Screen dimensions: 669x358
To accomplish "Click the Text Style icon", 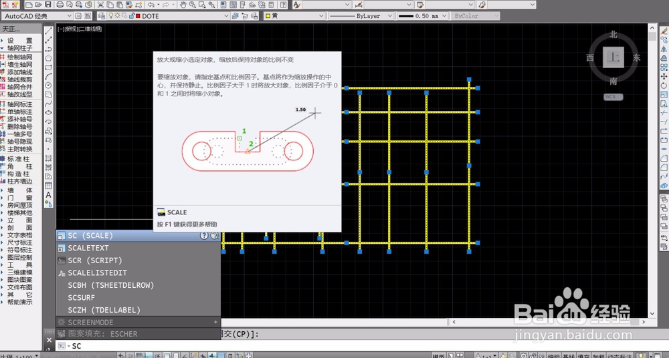I will coord(297,5).
